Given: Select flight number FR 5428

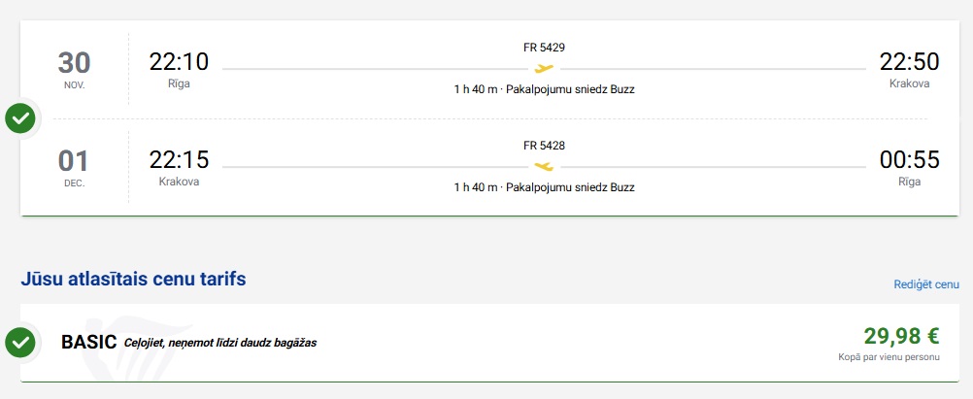Looking at the screenshot, I should point(544,146).
